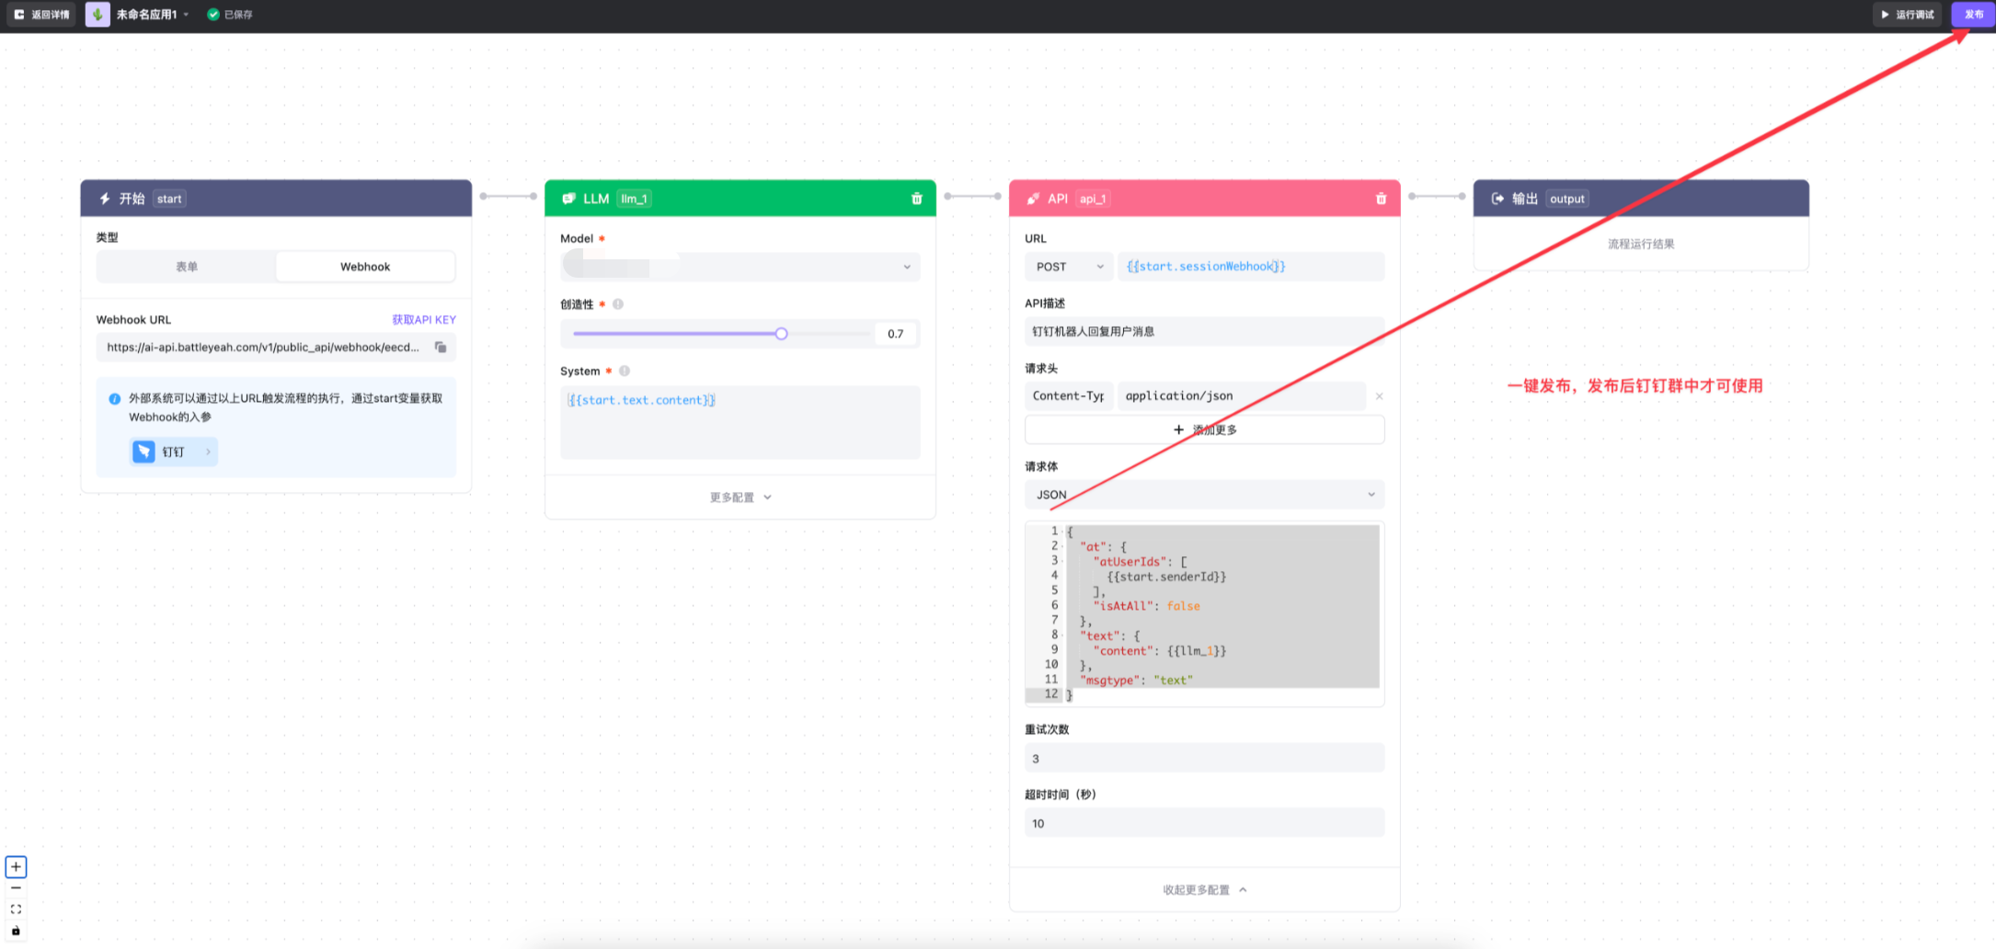Switch to the 表单 type tab
The height and width of the screenshot is (949, 1996).
click(187, 267)
